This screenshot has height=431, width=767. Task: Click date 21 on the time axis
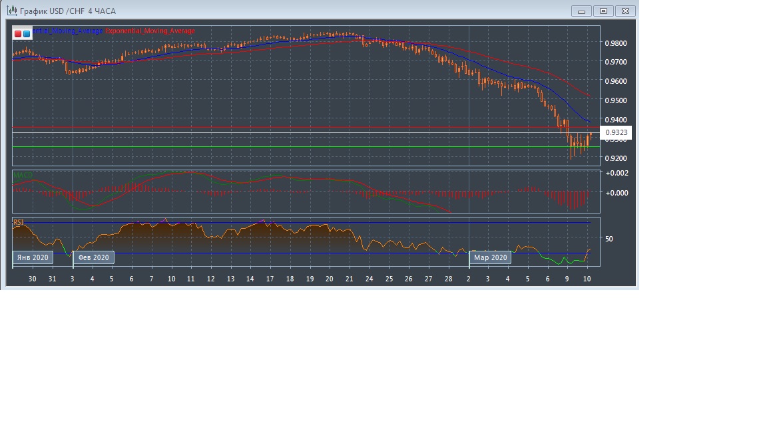click(x=349, y=279)
